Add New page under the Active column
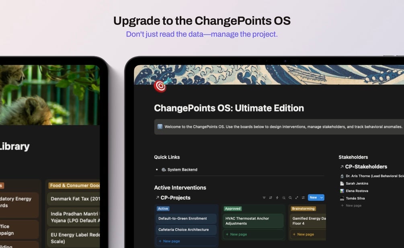 [186, 241]
